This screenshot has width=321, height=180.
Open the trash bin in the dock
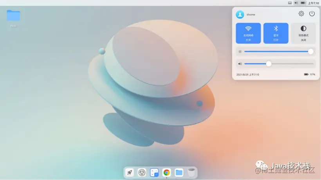[x=191, y=173]
